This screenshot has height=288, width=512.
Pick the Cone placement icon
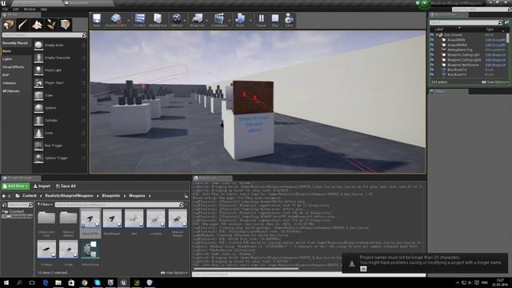(x=38, y=133)
